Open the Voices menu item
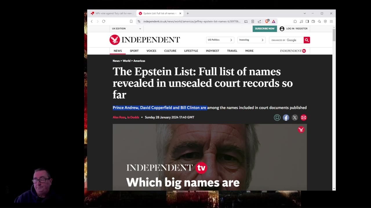The image size is (371, 208). 151,51
